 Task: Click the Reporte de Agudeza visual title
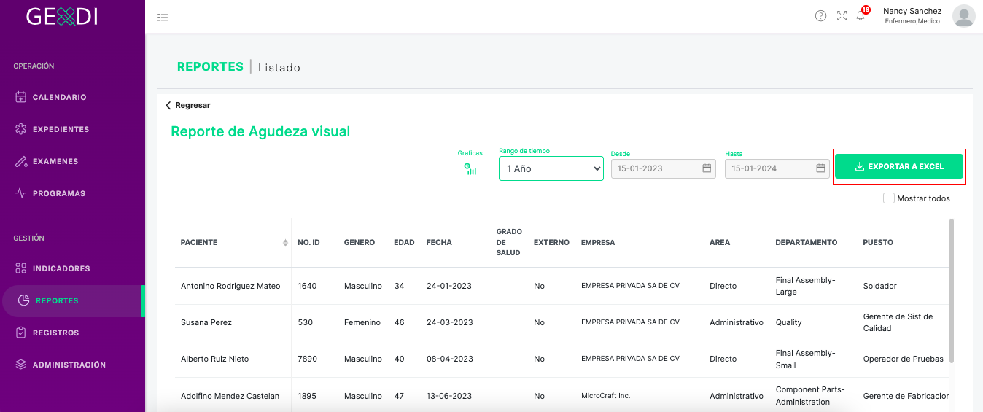pos(260,132)
